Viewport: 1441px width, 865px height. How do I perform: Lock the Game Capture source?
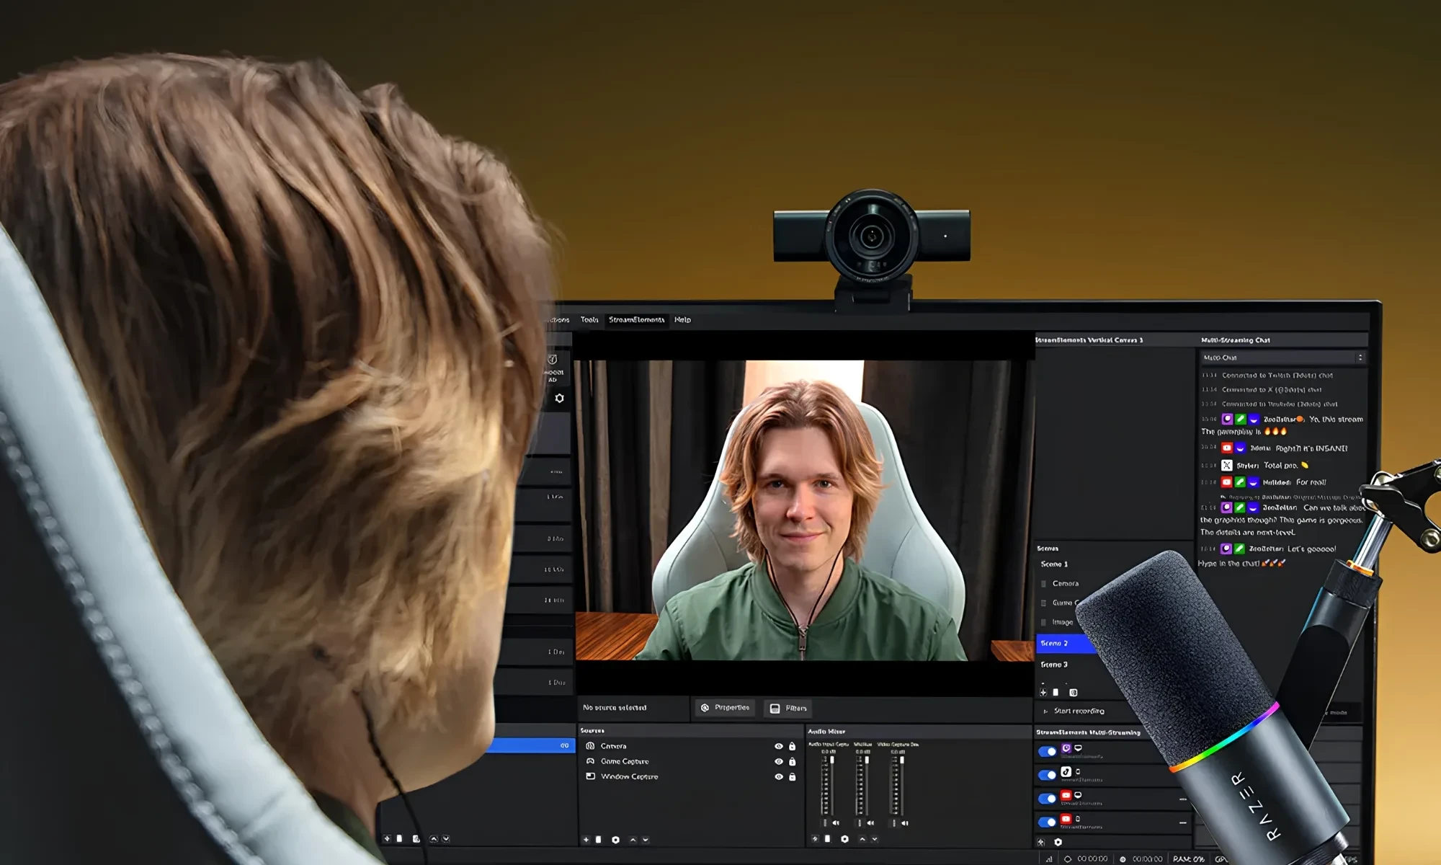coord(792,761)
